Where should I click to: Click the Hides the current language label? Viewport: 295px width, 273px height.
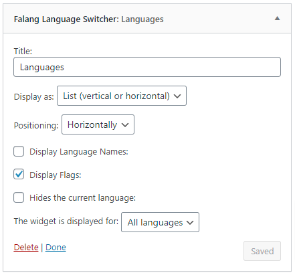[82, 198]
